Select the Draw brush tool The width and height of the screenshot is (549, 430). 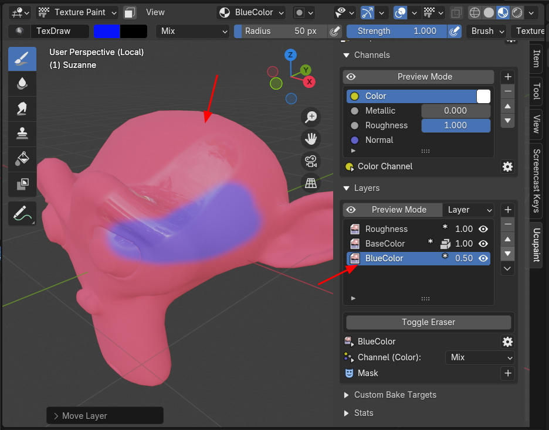(22, 59)
